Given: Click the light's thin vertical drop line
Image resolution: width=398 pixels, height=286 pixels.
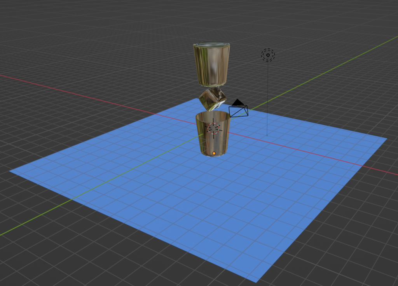Looking at the screenshot, I should click(267, 97).
